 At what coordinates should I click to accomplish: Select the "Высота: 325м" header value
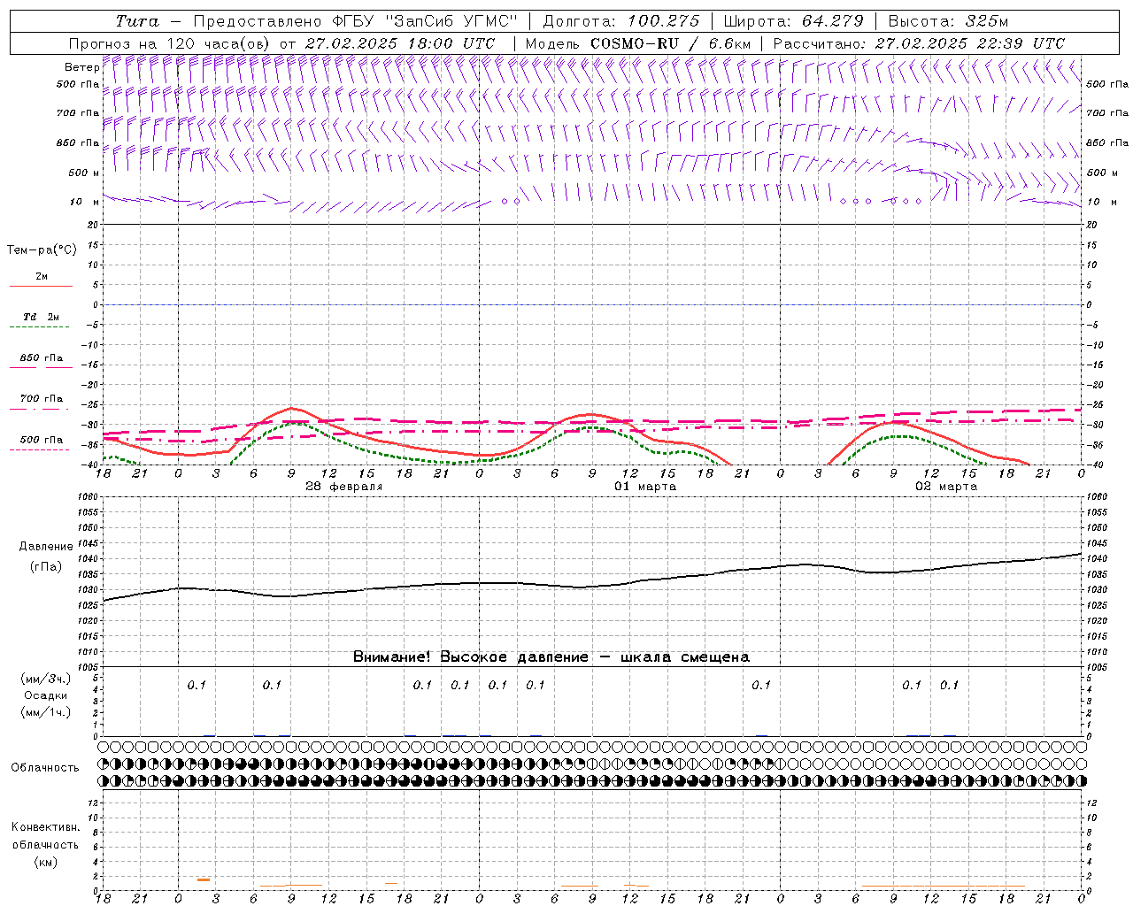coord(948,21)
